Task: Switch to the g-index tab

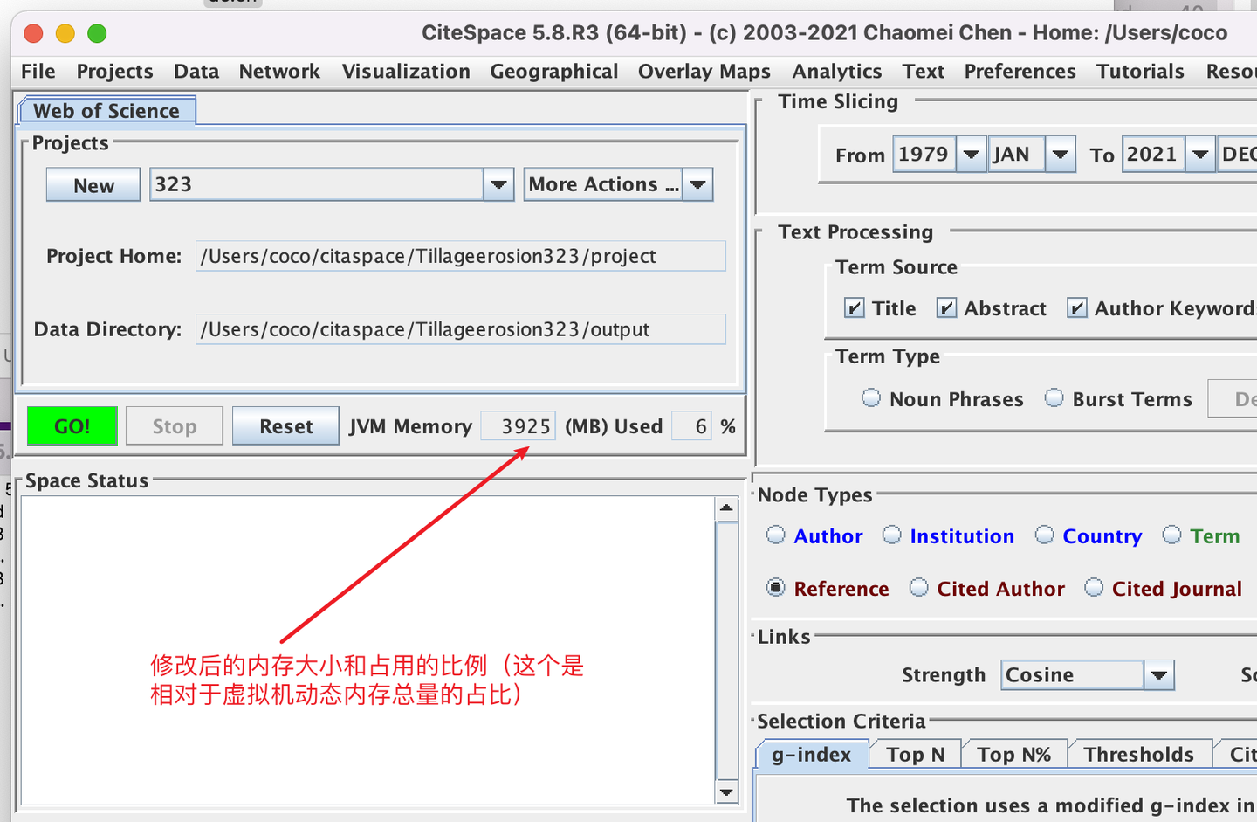Action: coord(812,755)
